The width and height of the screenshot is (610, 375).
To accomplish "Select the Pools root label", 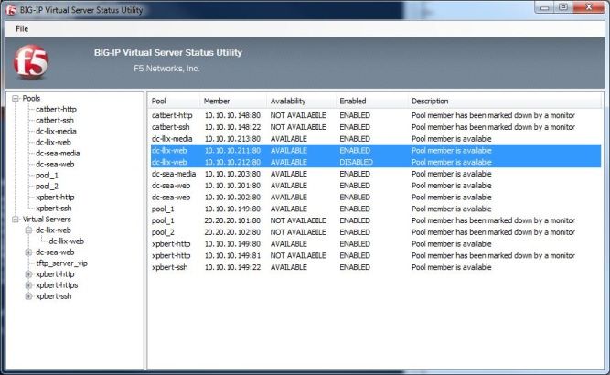I will pyautogui.click(x=31, y=99).
